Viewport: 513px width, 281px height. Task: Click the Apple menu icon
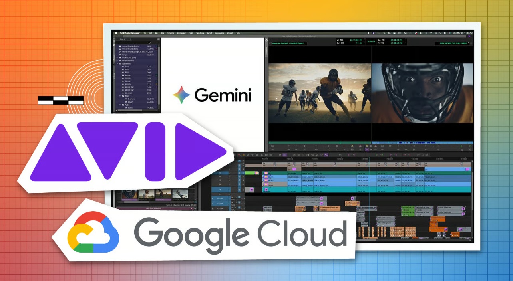point(116,33)
